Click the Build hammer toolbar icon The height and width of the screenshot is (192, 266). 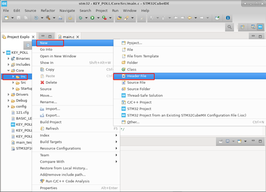point(48,18)
